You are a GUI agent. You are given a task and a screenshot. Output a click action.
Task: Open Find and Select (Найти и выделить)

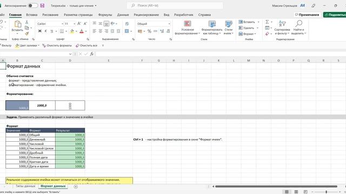point(298,27)
